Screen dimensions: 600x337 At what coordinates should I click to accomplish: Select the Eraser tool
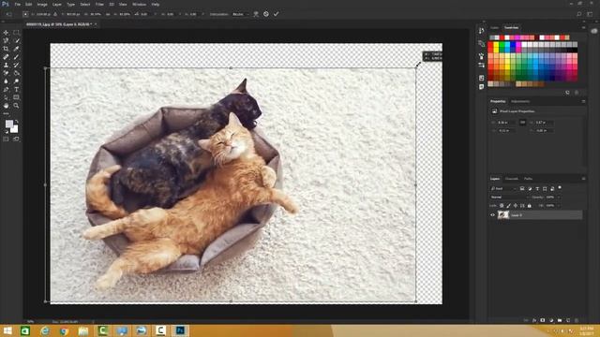pos(6,73)
